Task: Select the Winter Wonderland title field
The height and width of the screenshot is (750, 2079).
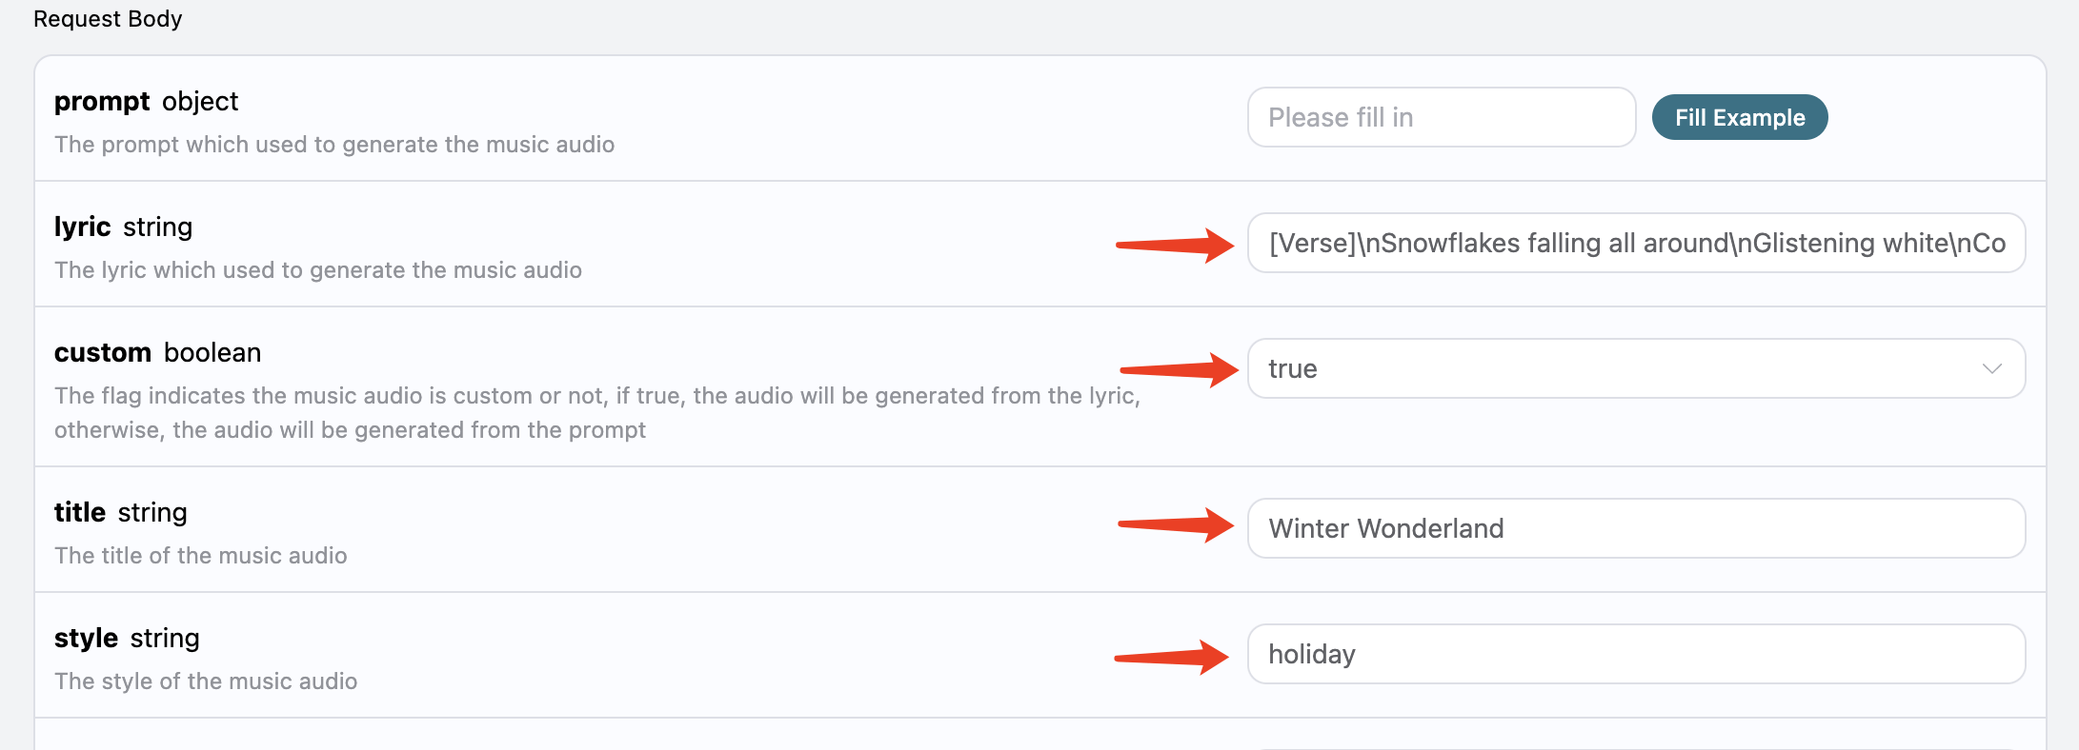Action: click(1636, 528)
